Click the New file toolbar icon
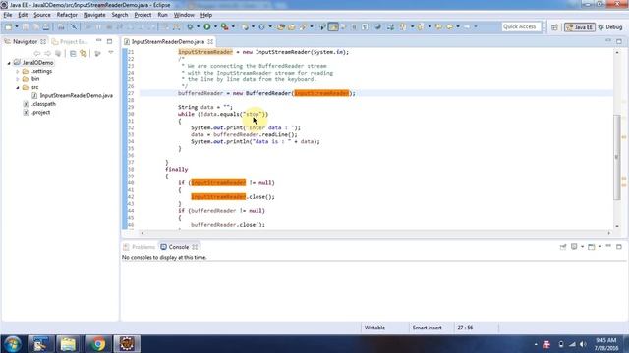The image size is (629, 353). click(x=8, y=26)
